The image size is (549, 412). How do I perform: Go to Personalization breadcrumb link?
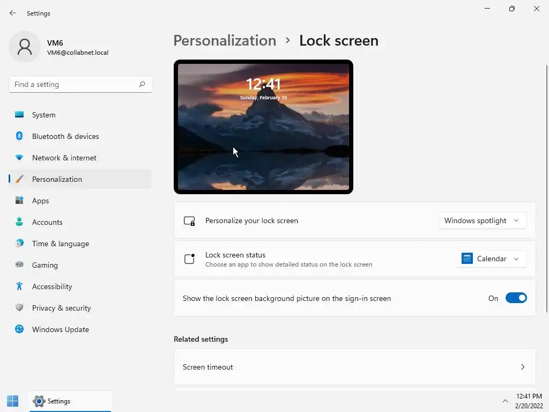(225, 41)
